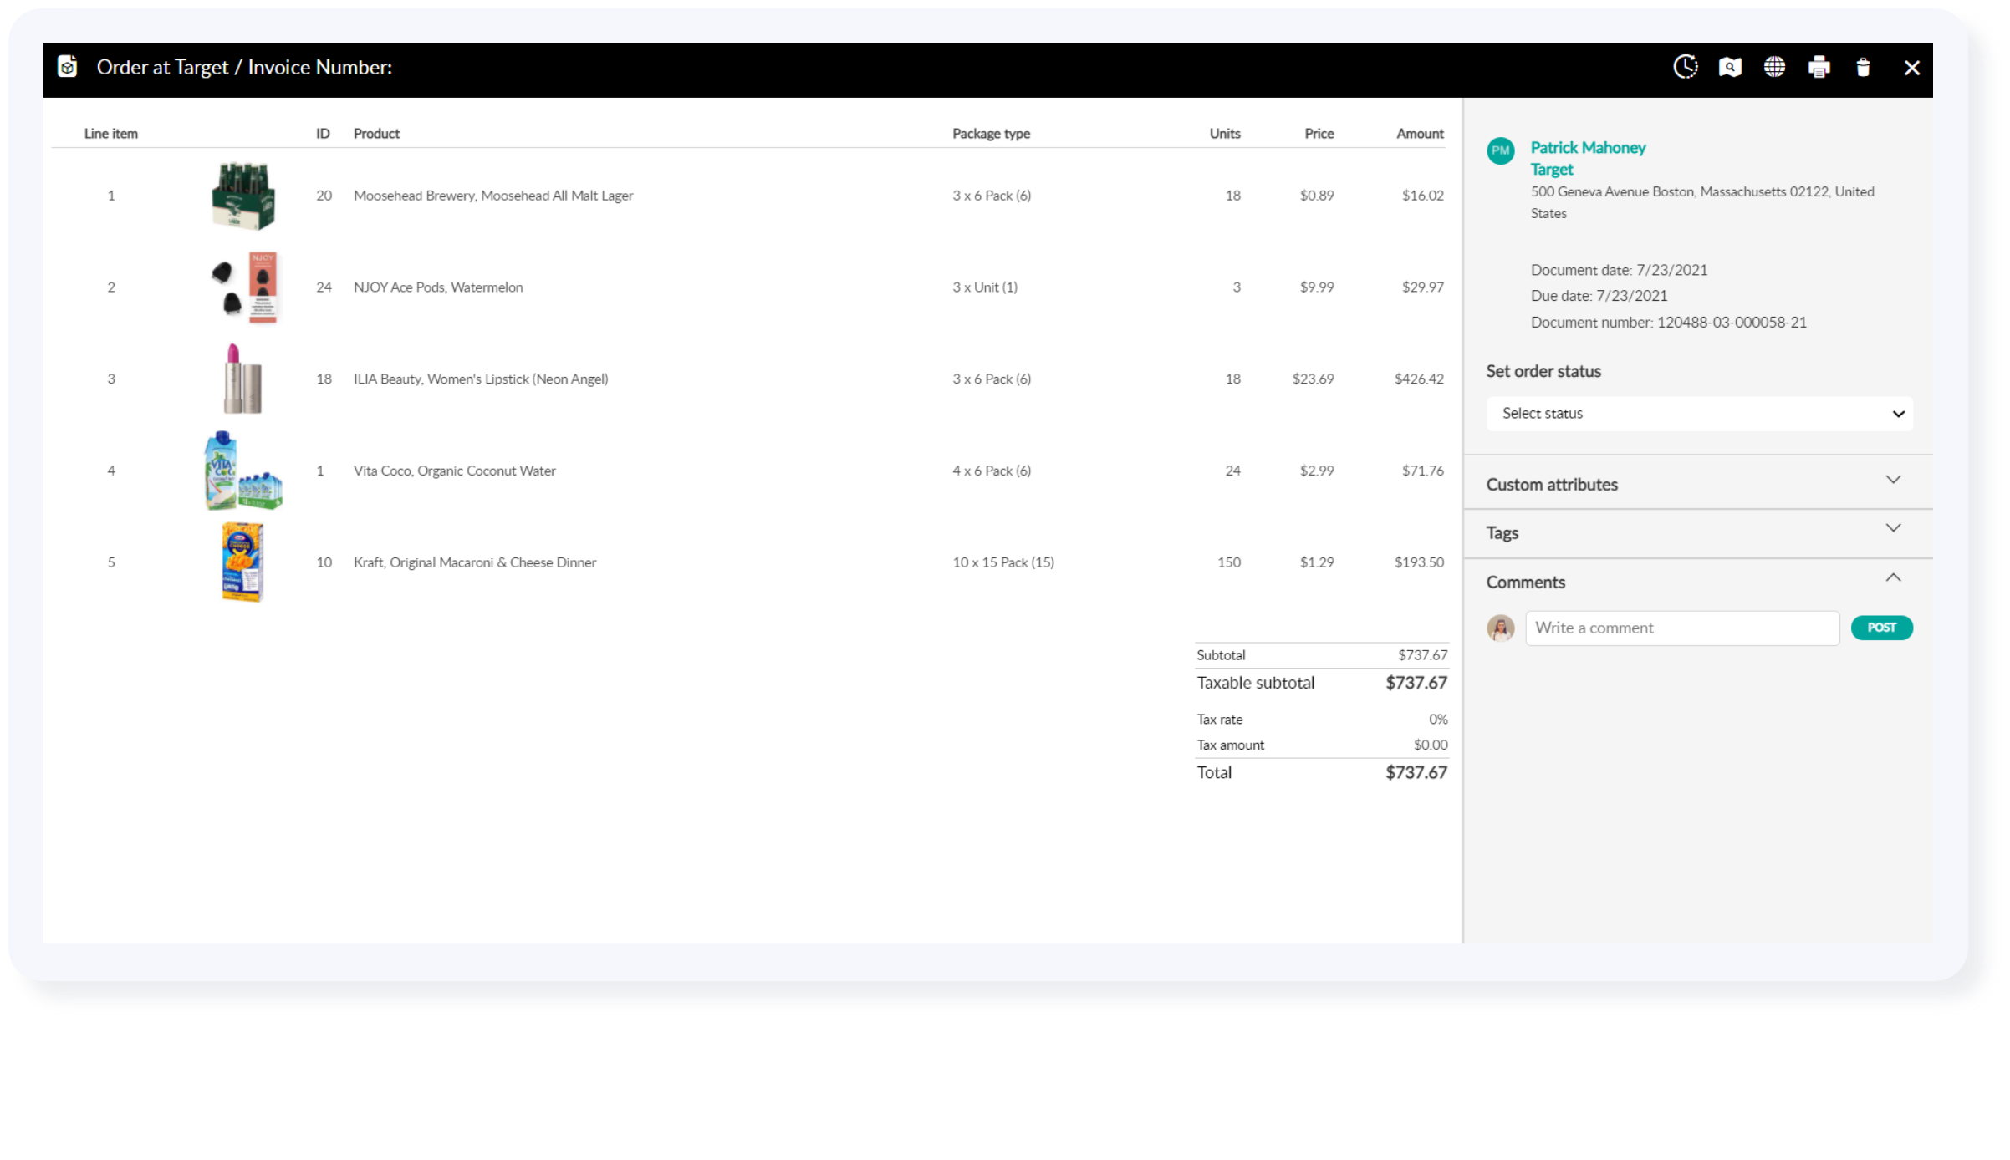Print the order with printer icon
The height and width of the screenshot is (1160, 2010).
1819,67
